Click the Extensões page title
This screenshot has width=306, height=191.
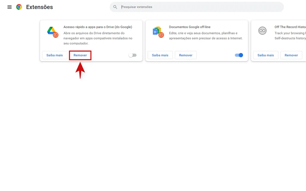coord(39,7)
